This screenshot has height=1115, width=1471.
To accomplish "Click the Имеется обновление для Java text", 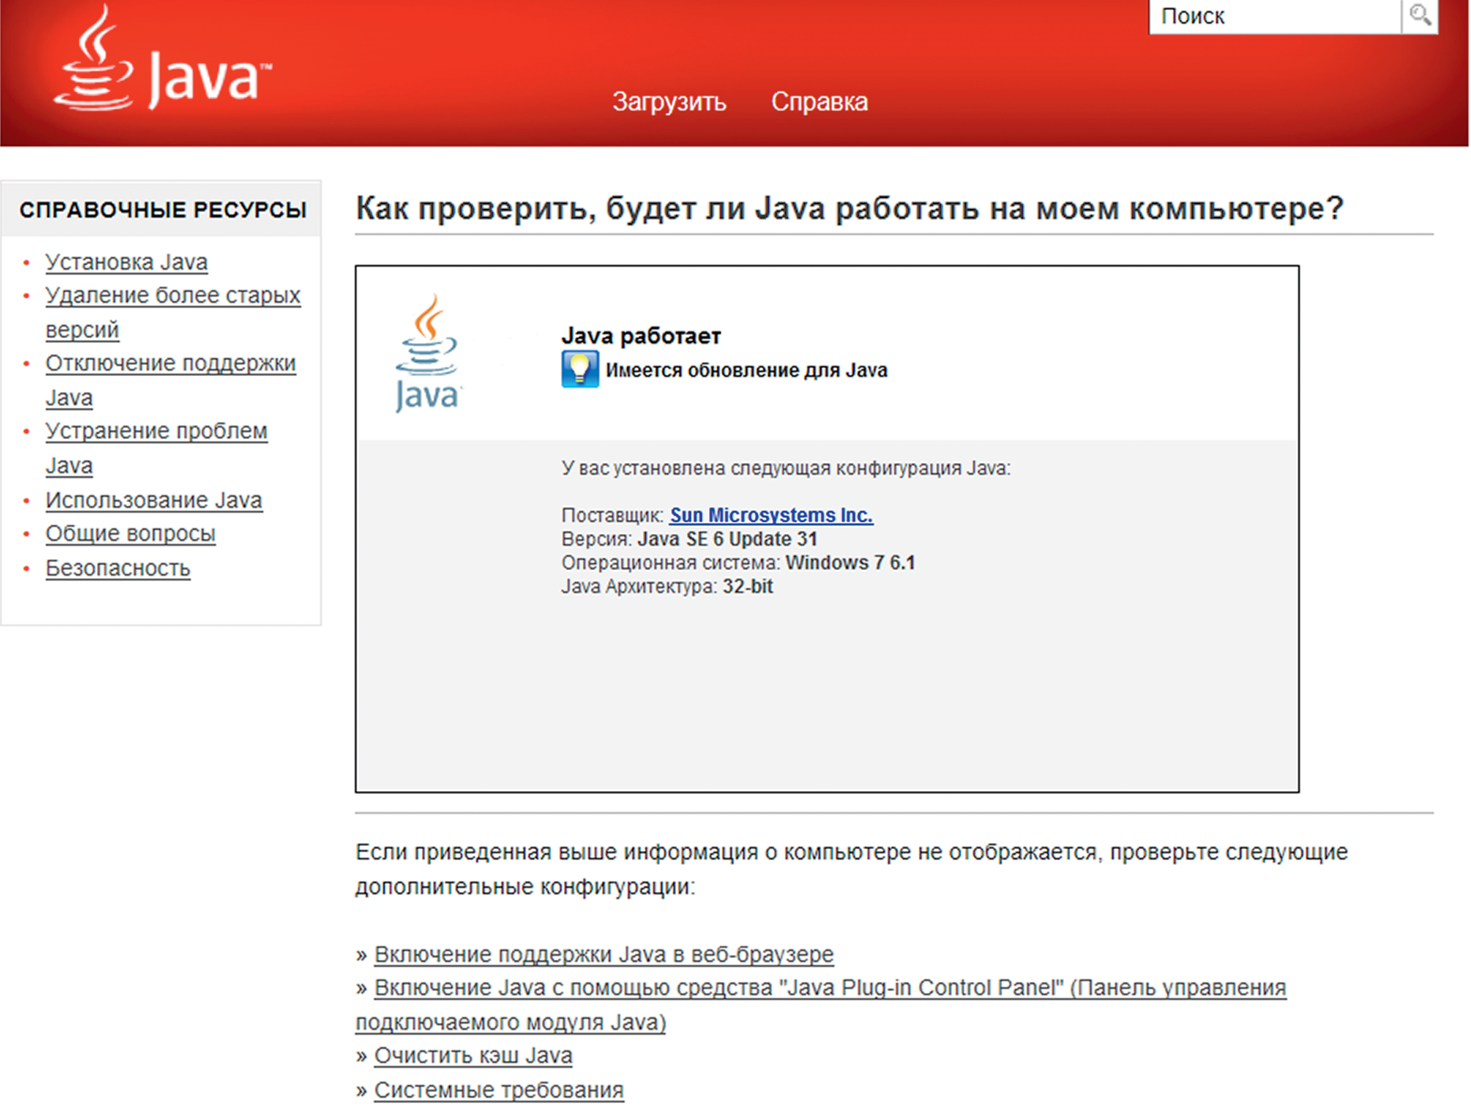I will (x=746, y=370).
